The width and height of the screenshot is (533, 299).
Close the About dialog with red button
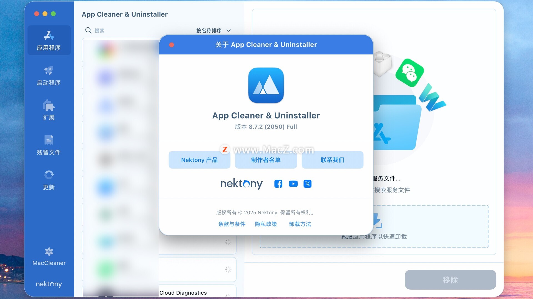coord(172,45)
